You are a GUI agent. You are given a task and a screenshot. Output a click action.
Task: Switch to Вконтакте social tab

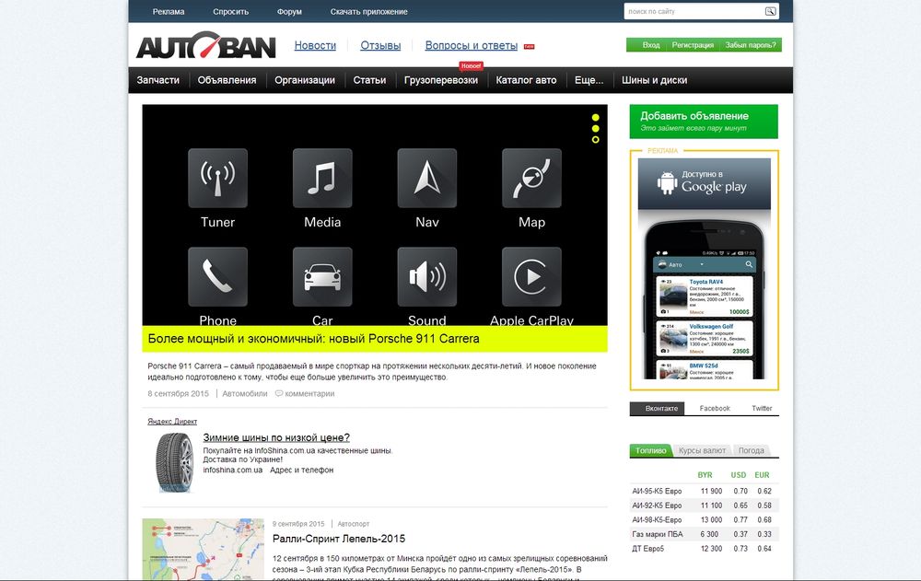[x=658, y=408]
